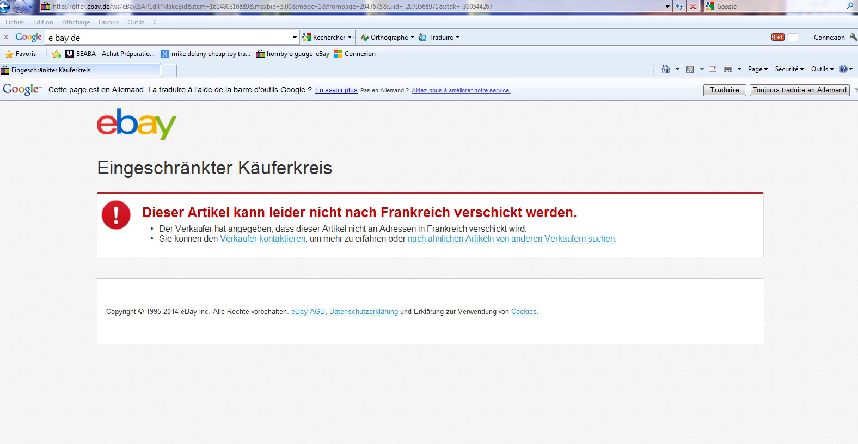
Task: Click the 'Aidez-nous à améliorer notre service' link
Action: pyautogui.click(x=461, y=90)
